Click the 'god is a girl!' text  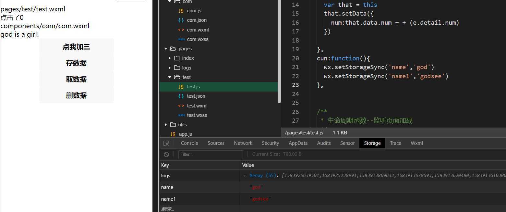coord(19,34)
